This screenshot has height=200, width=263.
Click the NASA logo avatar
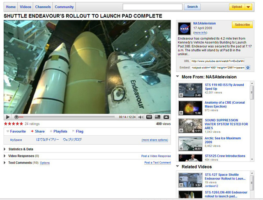[185, 29]
